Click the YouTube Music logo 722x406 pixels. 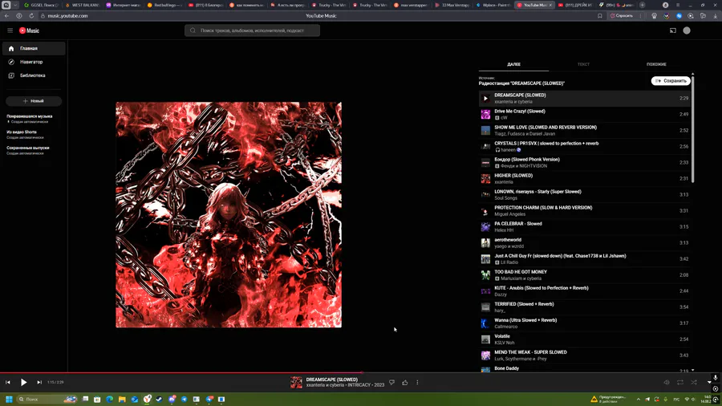click(x=29, y=30)
